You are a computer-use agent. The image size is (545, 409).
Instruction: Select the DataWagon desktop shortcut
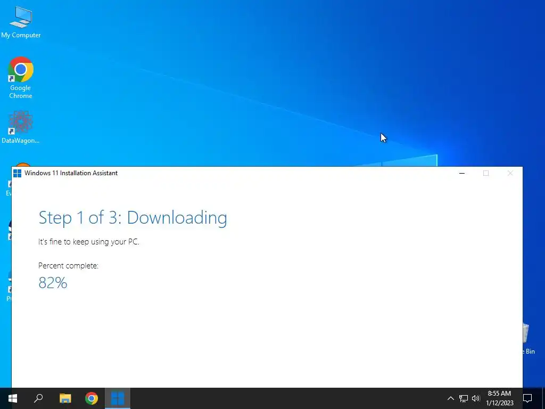click(x=21, y=127)
